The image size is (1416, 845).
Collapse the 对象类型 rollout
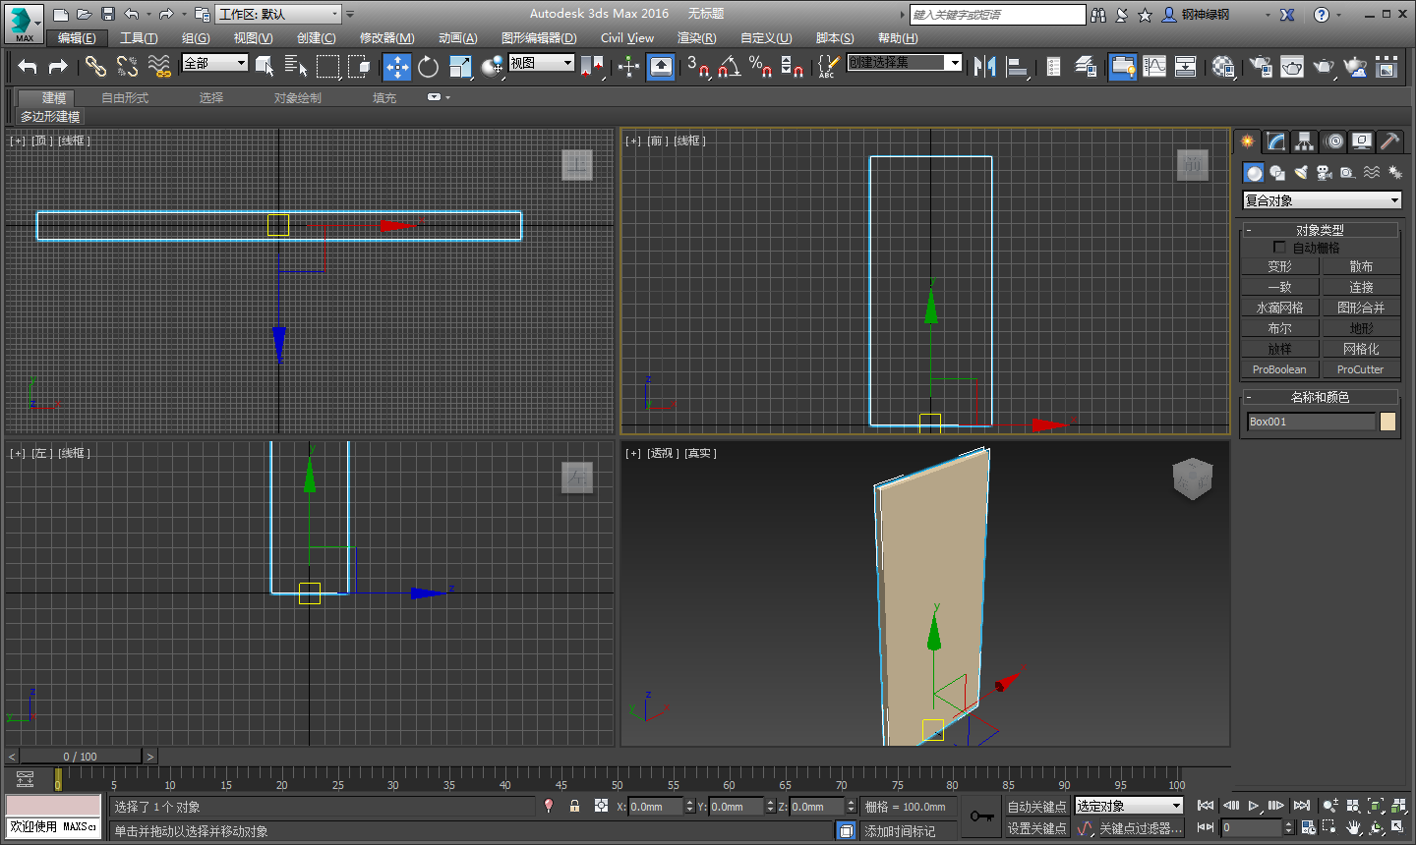point(1320,230)
